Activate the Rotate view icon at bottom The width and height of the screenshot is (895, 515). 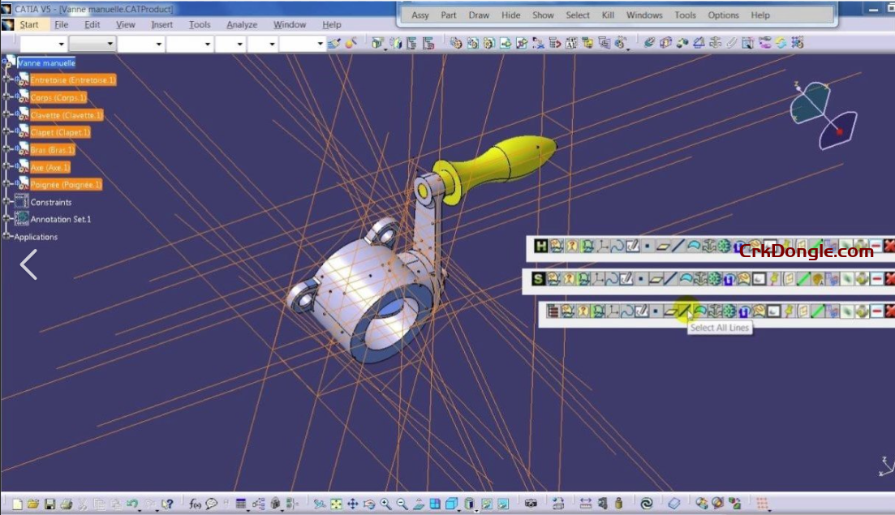368,504
